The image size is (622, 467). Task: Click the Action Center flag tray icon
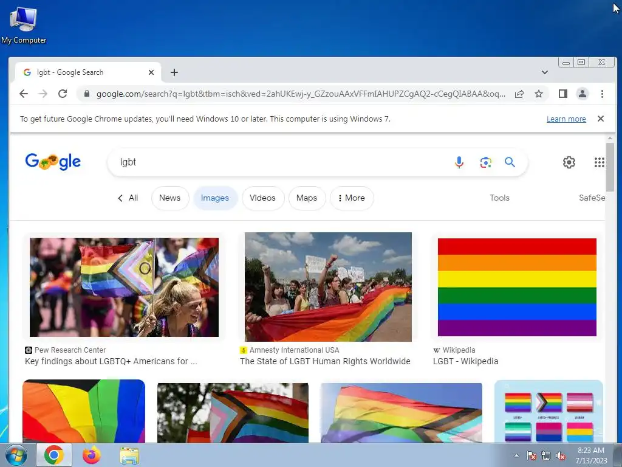coord(531,456)
